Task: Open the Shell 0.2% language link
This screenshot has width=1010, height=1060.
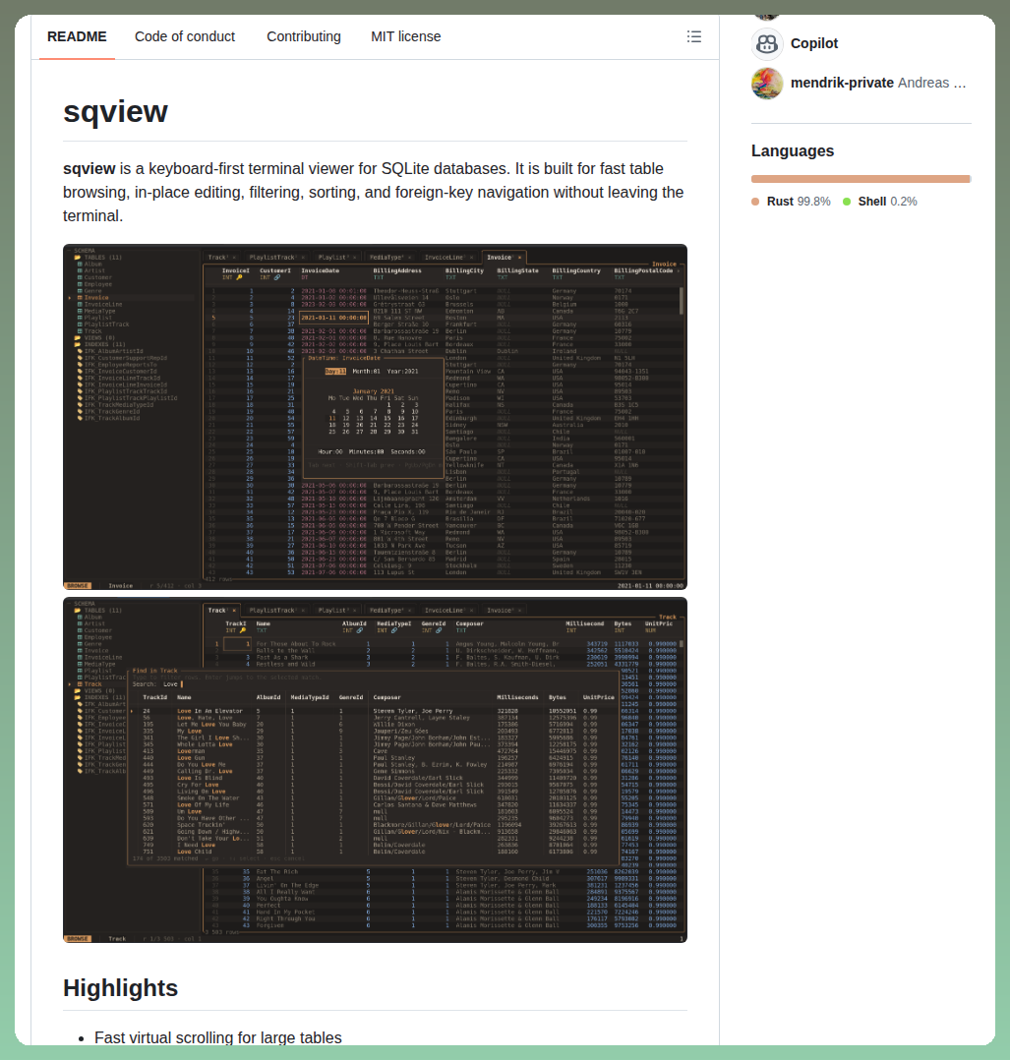Action: point(879,202)
